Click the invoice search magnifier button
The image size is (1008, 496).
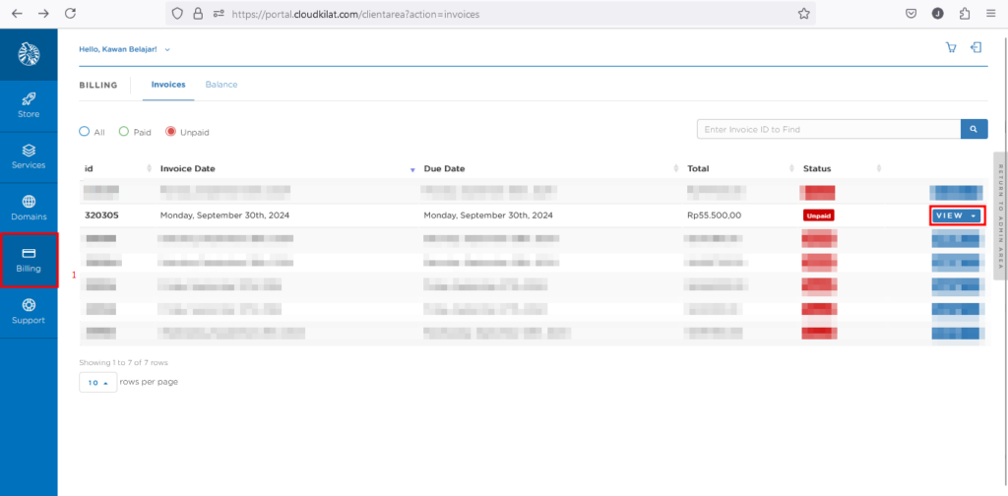[x=974, y=129]
